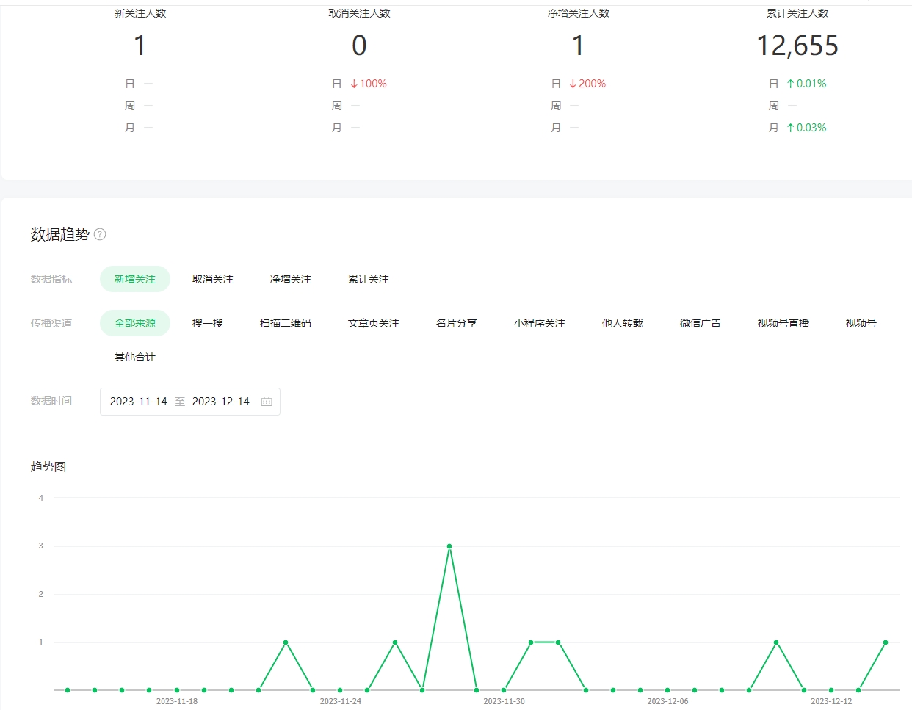Click the 数据指标 row label
Screen dimensions: 912x710
pyautogui.click(x=51, y=279)
